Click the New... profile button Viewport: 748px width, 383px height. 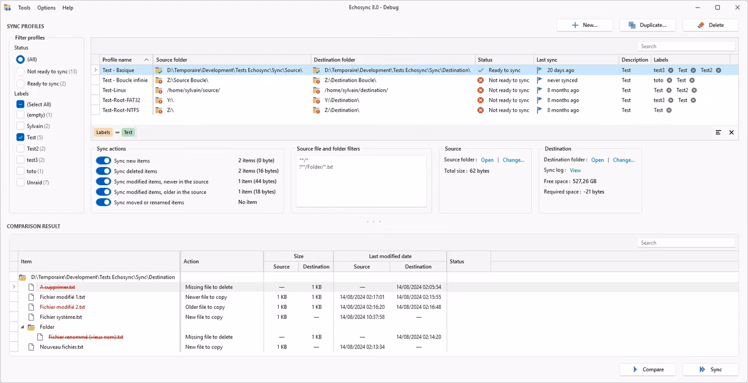coord(584,25)
